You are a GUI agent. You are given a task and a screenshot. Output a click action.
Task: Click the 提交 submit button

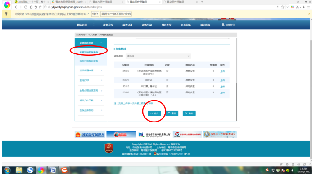154,114
